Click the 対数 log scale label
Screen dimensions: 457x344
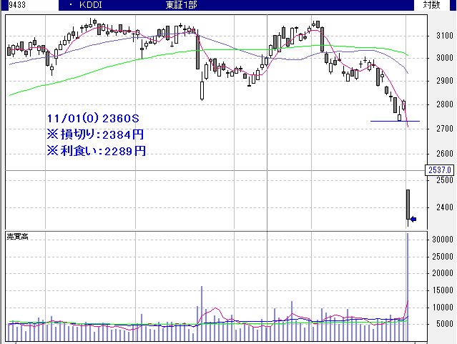pos(431,5)
